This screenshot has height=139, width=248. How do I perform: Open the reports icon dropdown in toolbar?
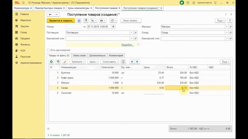[114, 20]
